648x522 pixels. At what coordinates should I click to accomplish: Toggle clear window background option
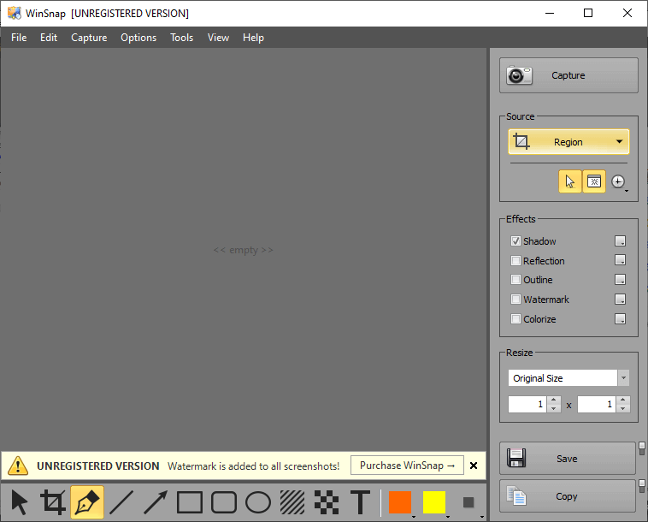pyautogui.click(x=594, y=181)
